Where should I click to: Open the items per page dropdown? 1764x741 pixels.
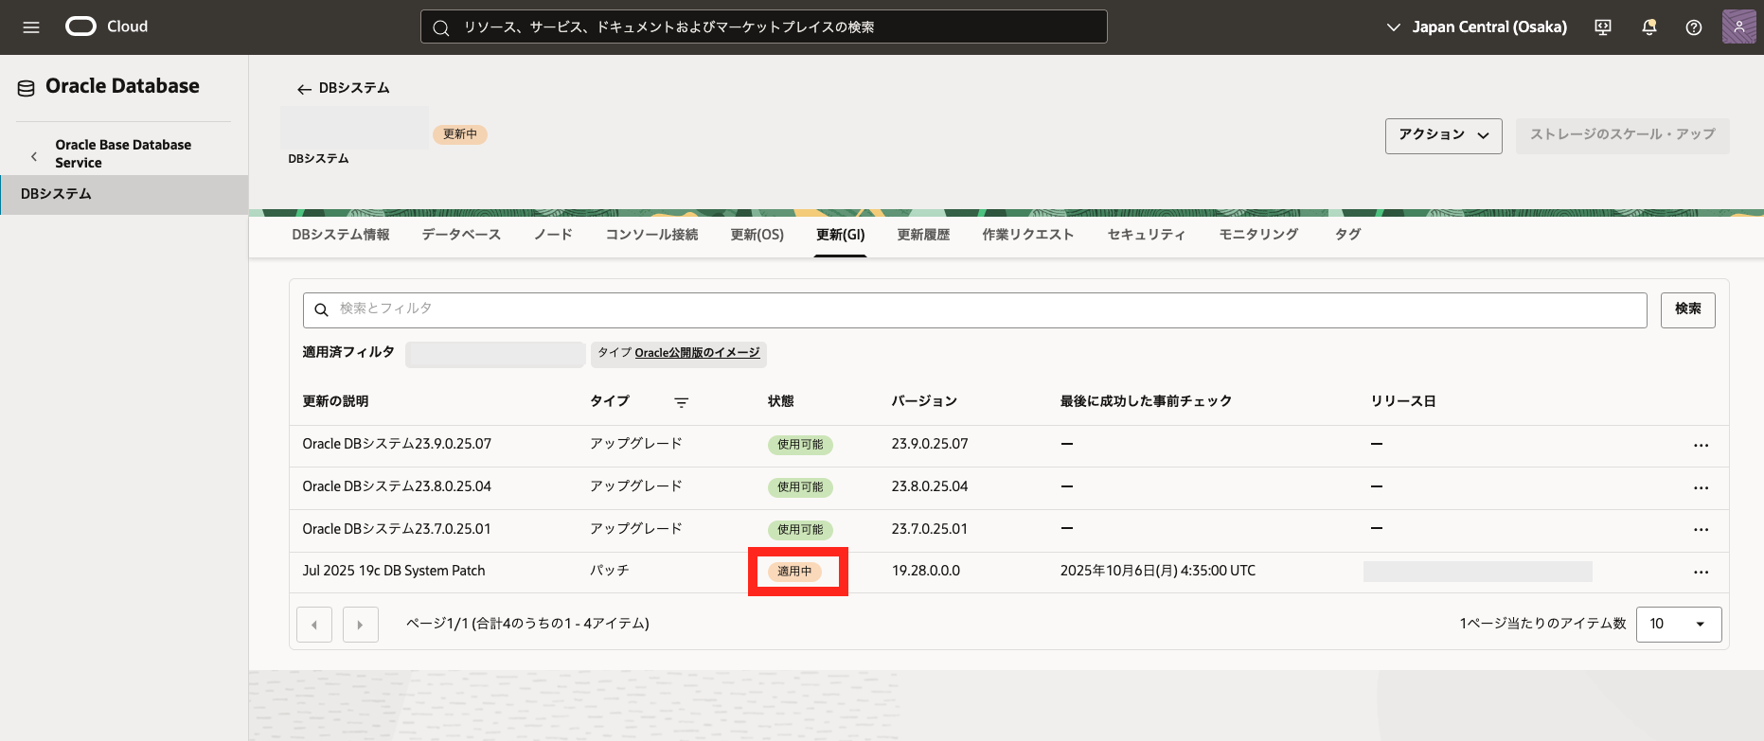1678,624
